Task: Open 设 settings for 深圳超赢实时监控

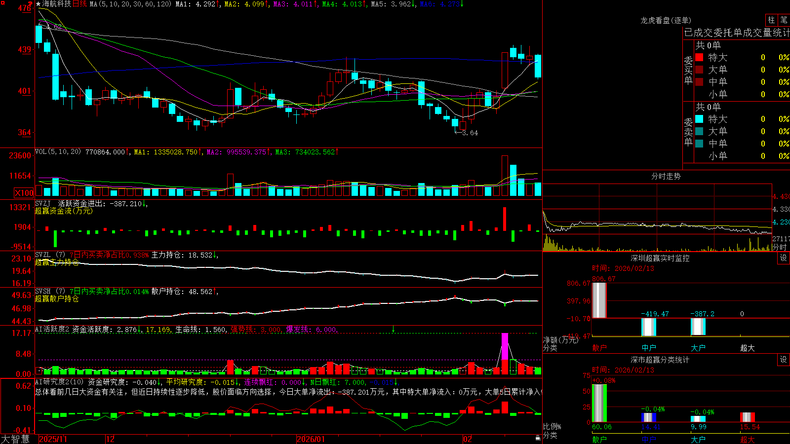Action: click(x=784, y=258)
